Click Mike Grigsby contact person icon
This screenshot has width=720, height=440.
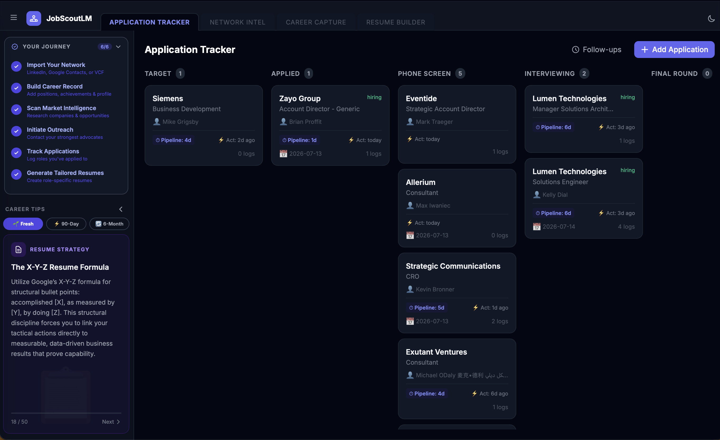point(157,122)
